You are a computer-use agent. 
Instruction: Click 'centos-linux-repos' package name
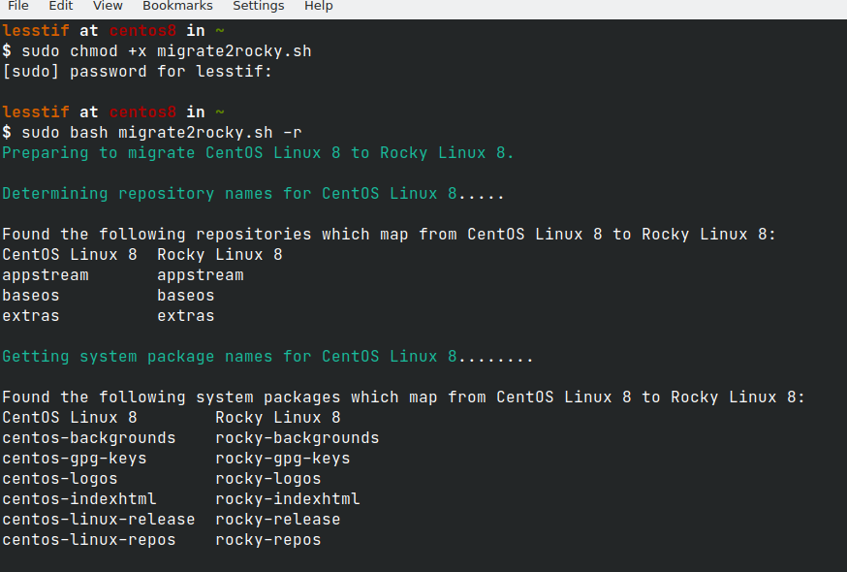click(89, 540)
